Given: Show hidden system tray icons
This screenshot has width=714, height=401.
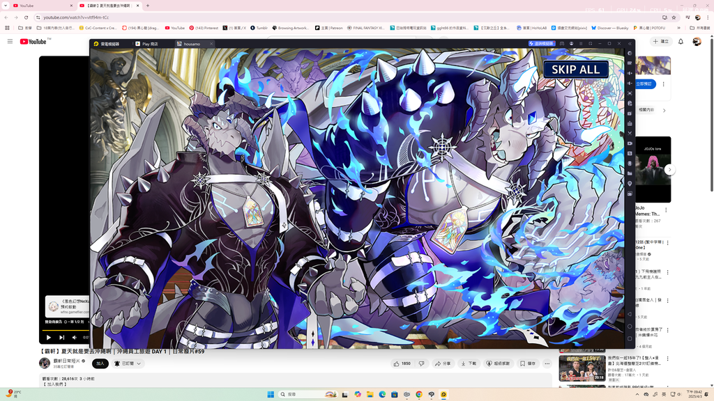Looking at the screenshot, I should 637,394.
